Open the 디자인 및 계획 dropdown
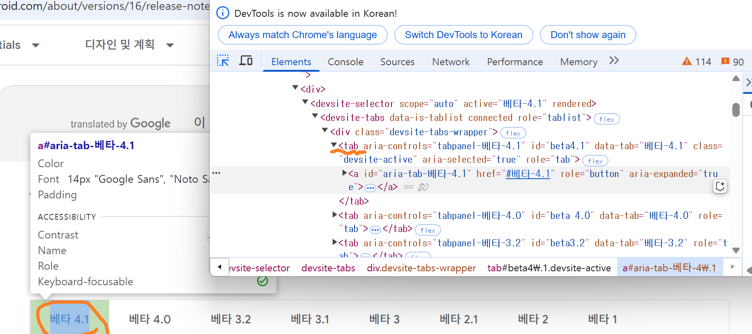The width and height of the screenshot is (752, 334). point(130,45)
